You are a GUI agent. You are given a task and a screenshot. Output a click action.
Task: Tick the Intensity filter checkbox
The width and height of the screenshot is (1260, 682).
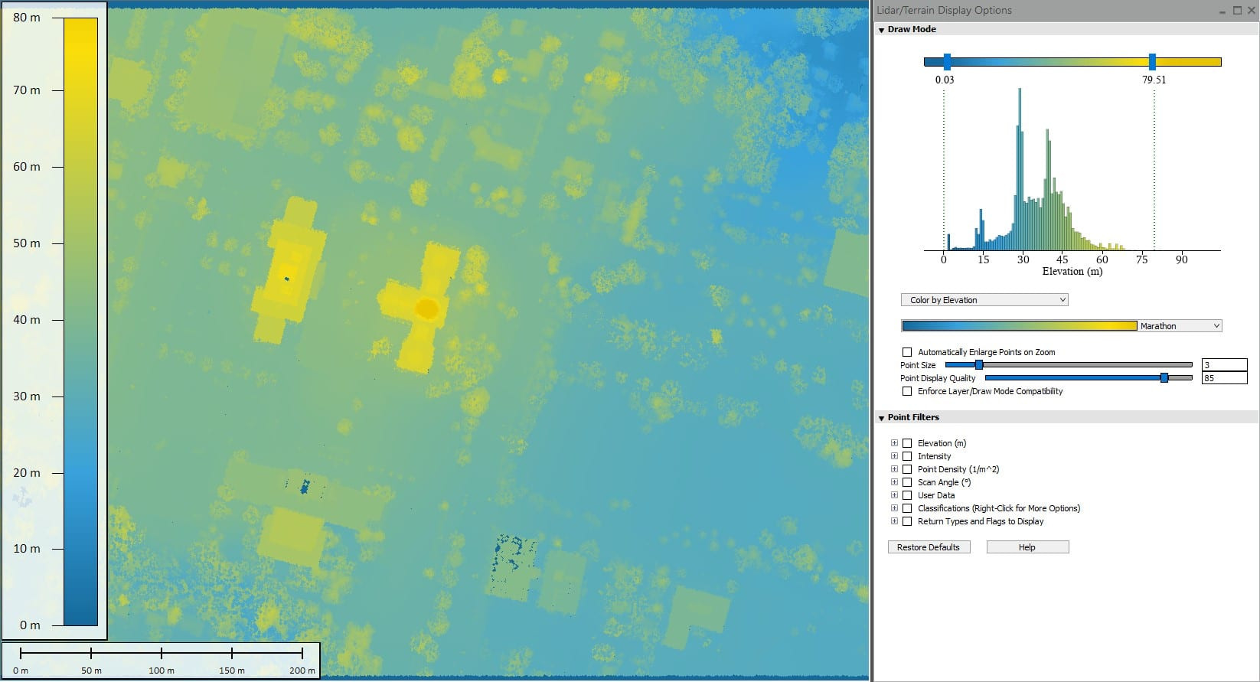pos(907,456)
